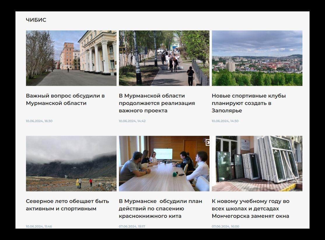Click the date 10.06.2024, 16:30
The image size is (325, 240).
click(39, 121)
